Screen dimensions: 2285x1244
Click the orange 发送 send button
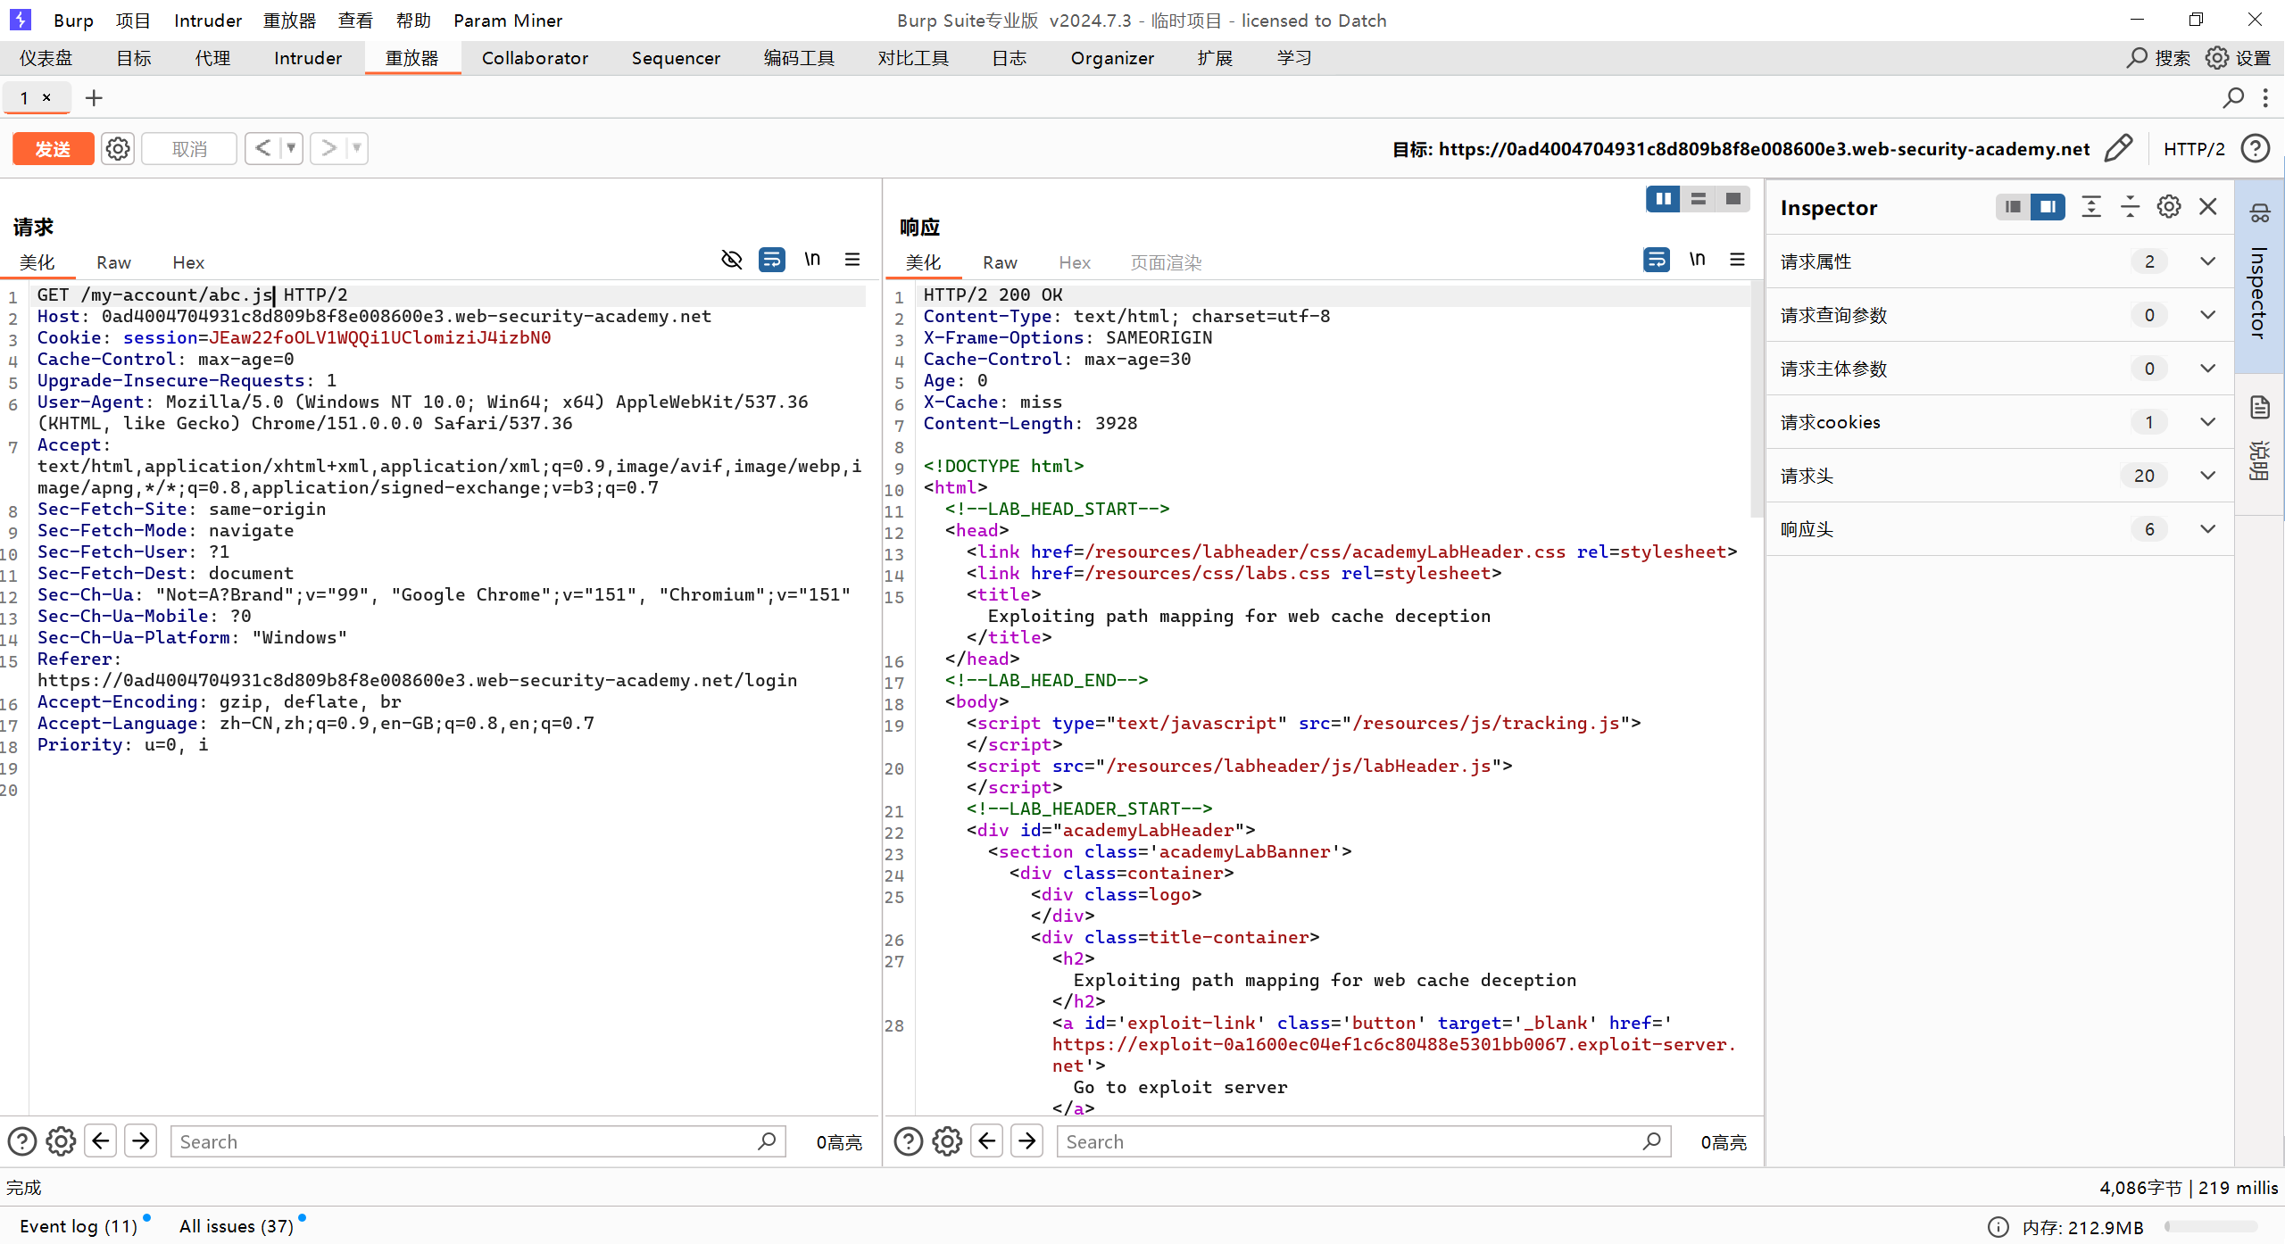click(53, 149)
